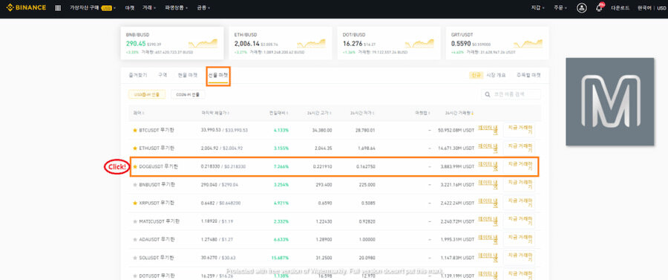The image size is (668, 280).
Task: Sort by 24시간 거래량 column arrow
Action: point(473,114)
